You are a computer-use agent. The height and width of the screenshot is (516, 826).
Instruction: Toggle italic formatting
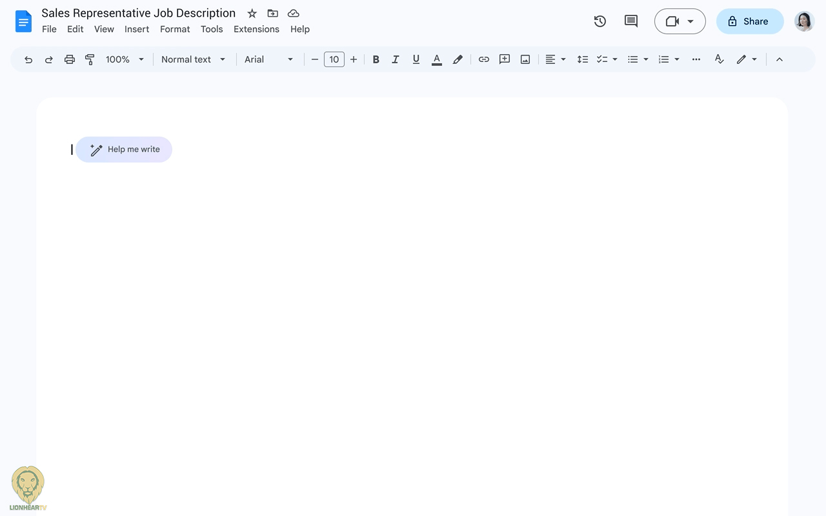396,59
